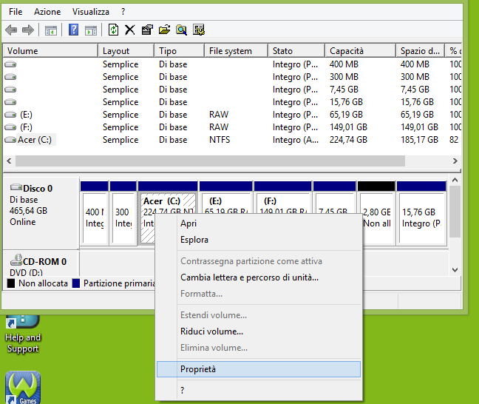
Task: Open the Azione menu
Action: (47, 12)
